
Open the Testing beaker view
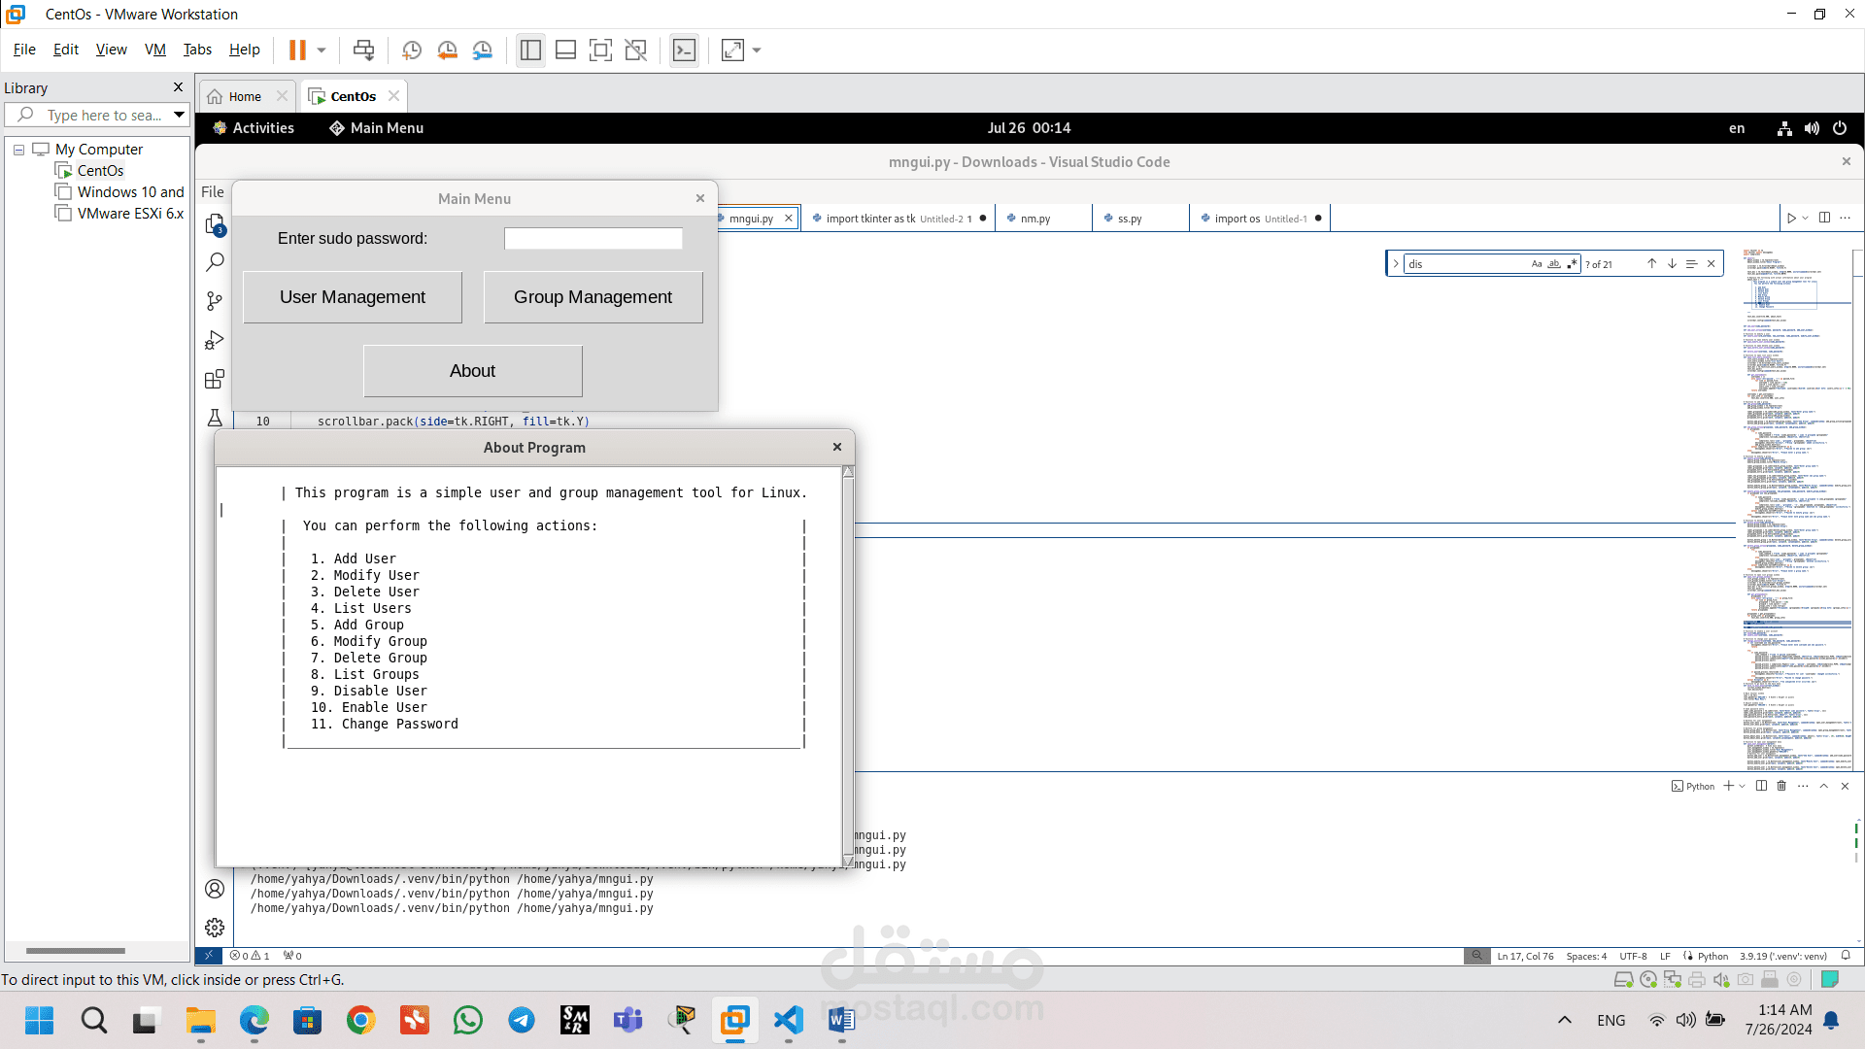point(214,418)
